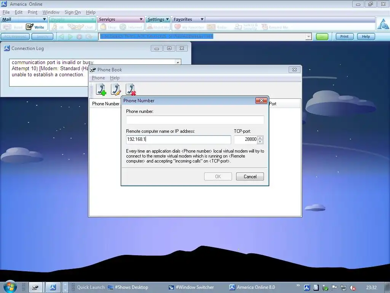Open the AOL Help menu
This screenshot has width=390, height=293.
point(91,12)
